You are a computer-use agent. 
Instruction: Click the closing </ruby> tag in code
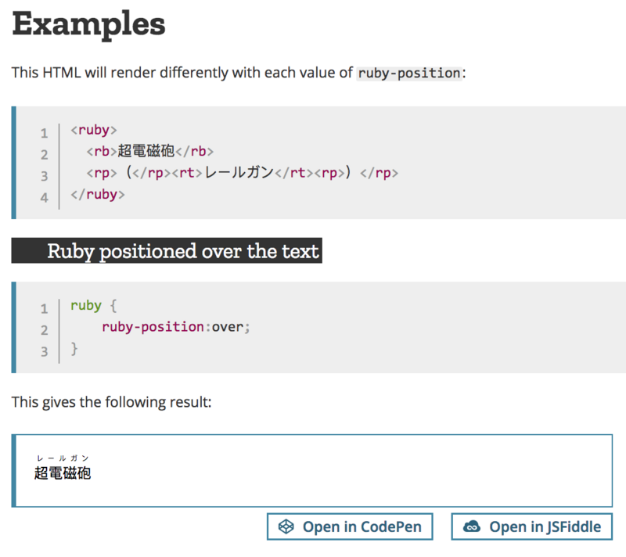point(98,194)
